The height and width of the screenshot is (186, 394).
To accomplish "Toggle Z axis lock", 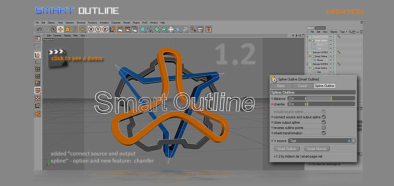I will click(x=105, y=29).
